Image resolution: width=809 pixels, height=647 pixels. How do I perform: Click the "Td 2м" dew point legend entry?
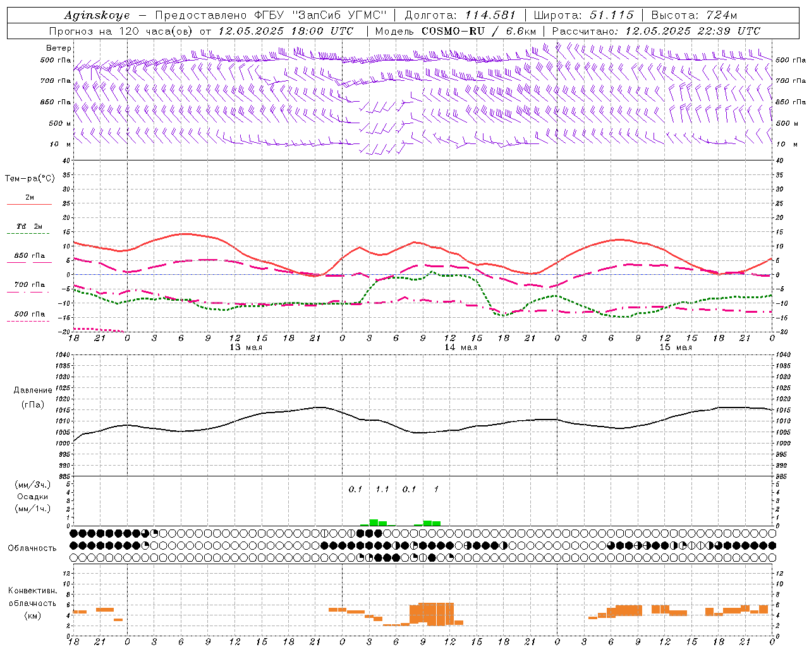click(30, 226)
